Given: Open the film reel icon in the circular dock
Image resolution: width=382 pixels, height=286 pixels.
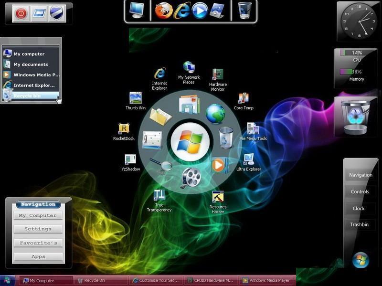Looking at the screenshot, I should [x=191, y=178].
